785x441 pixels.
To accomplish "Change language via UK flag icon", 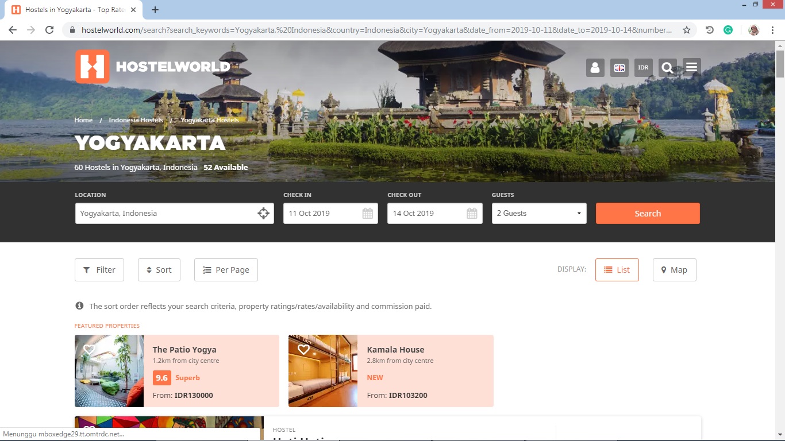I will [x=619, y=67].
